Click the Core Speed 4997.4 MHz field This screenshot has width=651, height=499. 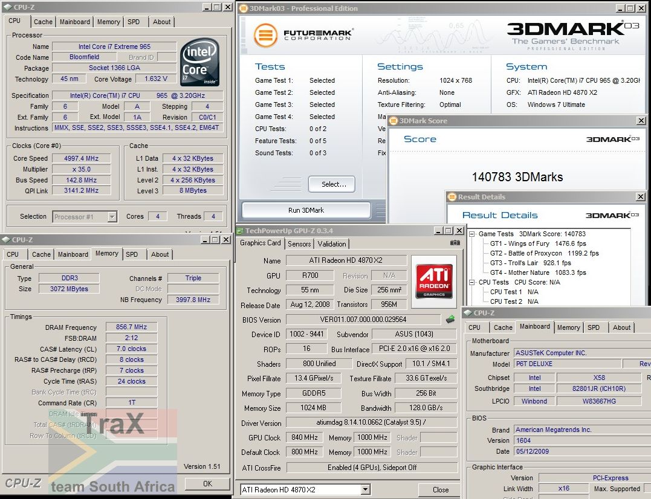tap(82, 158)
